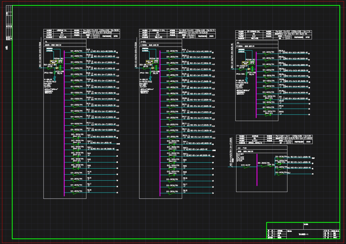Click the BWL01 circuit label in panel BAL

click(x=281, y=51)
